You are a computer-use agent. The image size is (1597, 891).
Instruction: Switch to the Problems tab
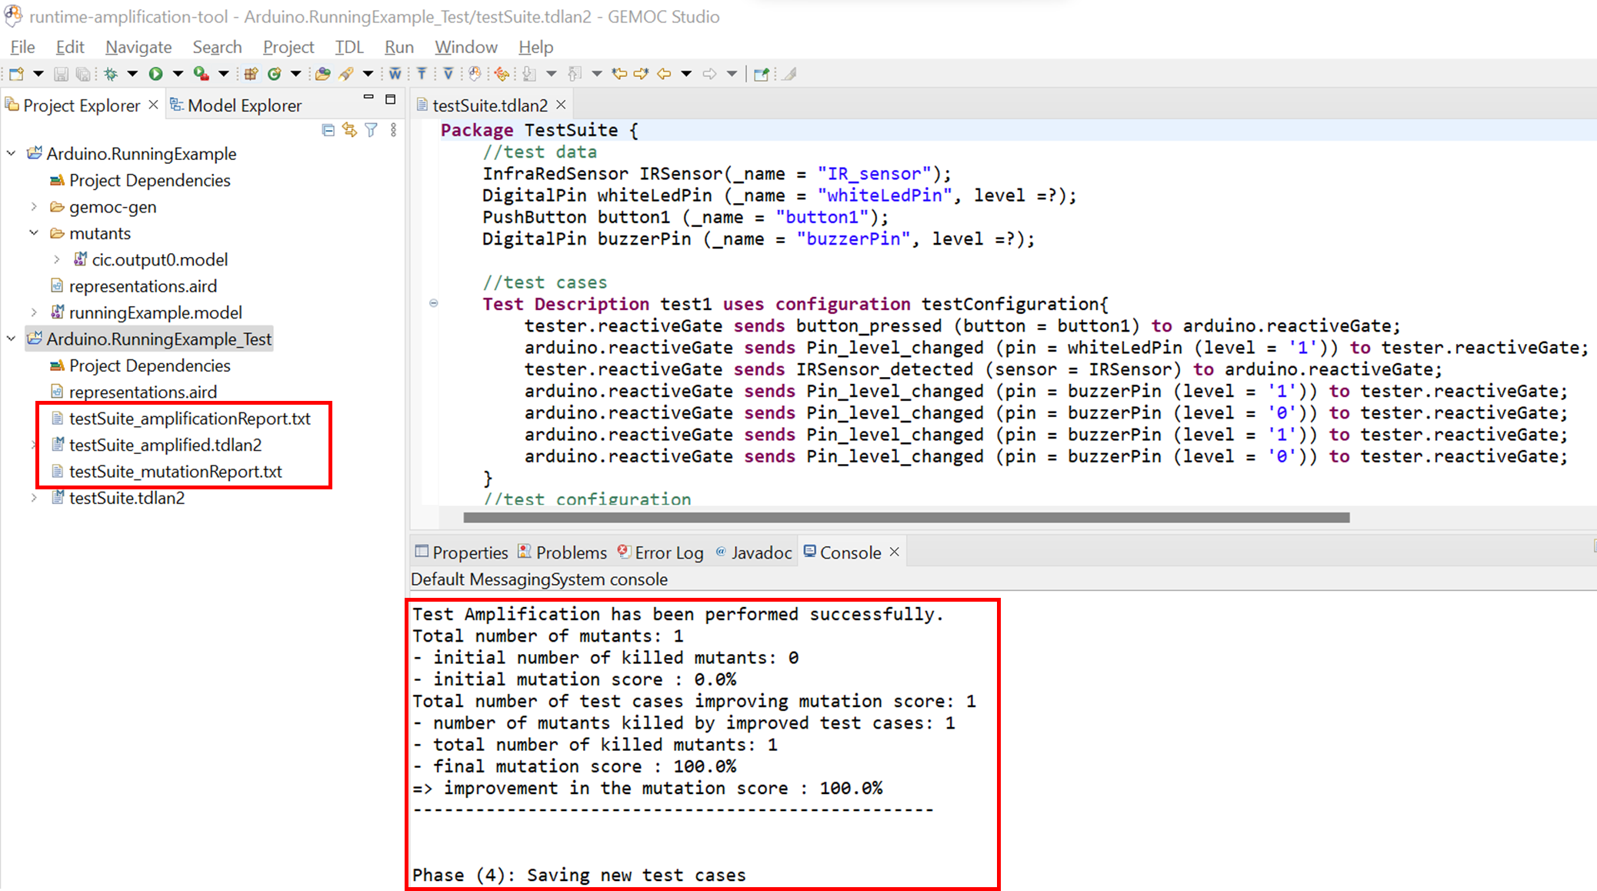pos(562,552)
